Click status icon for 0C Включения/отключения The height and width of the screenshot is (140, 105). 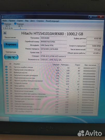(7, 91)
